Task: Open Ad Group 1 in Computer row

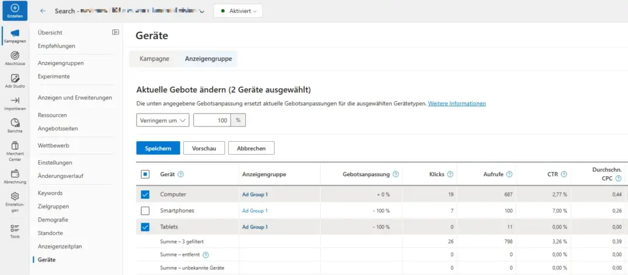Action: (x=255, y=195)
